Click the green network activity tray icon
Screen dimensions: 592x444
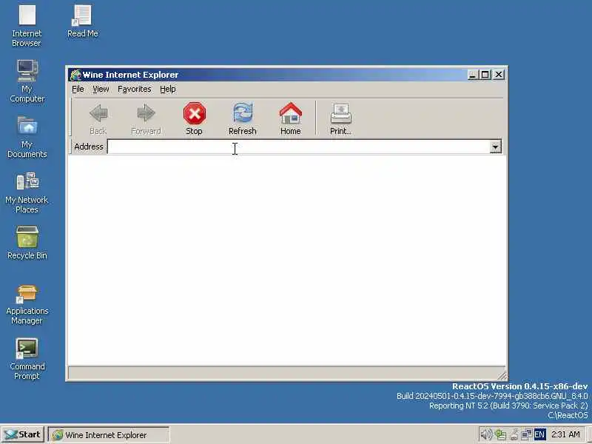(500, 434)
